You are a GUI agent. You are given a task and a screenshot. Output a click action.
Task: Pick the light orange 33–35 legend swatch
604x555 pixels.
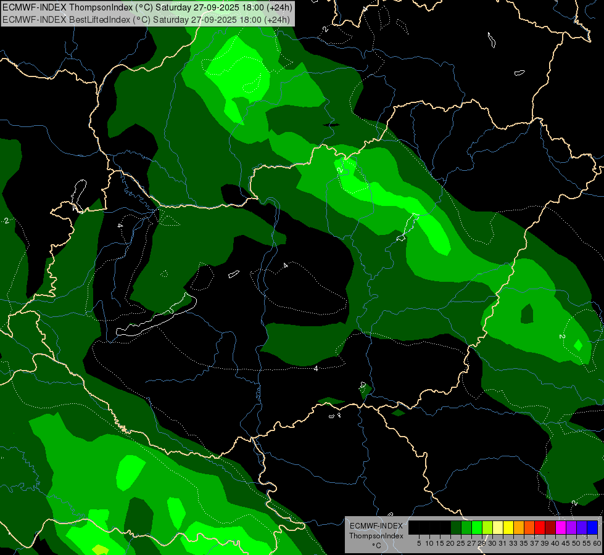(x=519, y=527)
